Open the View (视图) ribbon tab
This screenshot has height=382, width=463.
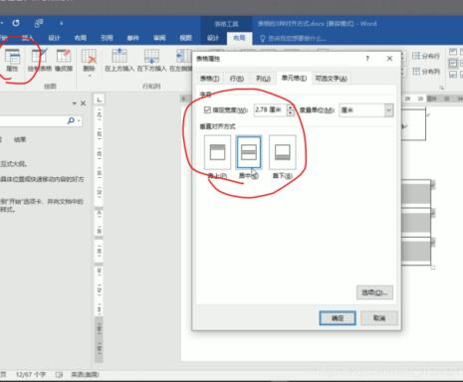point(185,38)
